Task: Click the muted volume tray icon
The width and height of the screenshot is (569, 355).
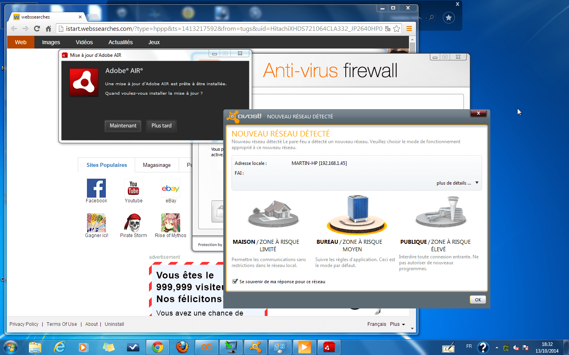Action: [516, 348]
